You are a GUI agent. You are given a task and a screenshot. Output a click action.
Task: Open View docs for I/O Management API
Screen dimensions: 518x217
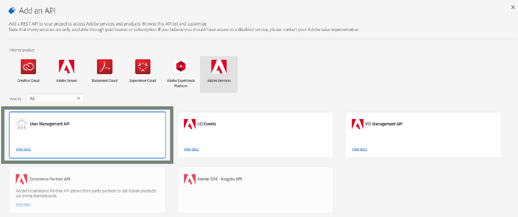360,149
